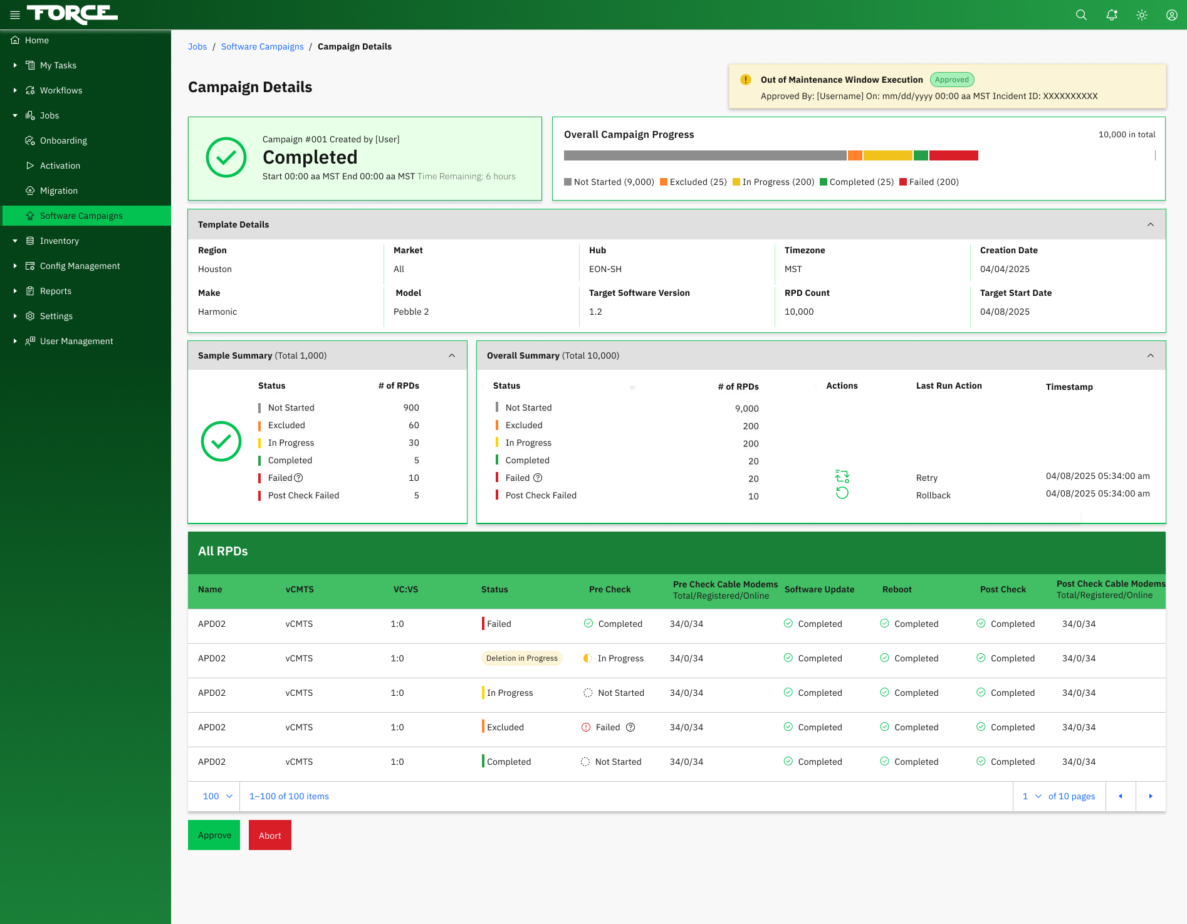Image resolution: width=1187 pixels, height=924 pixels.
Task: Open the notifications bell icon
Action: 1111,15
